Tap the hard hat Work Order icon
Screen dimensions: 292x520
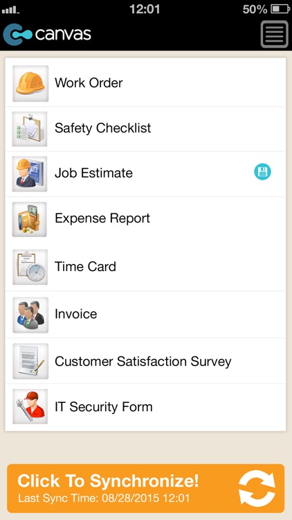click(30, 84)
